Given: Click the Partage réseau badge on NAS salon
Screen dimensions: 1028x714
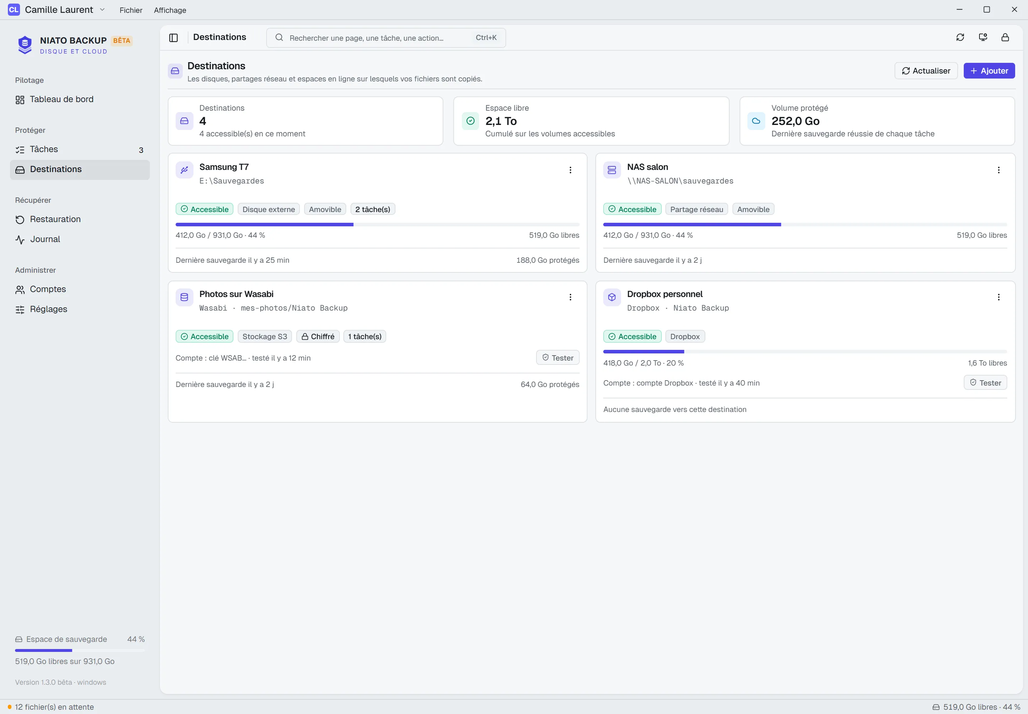Looking at the screenshot, I should point(696,209).
